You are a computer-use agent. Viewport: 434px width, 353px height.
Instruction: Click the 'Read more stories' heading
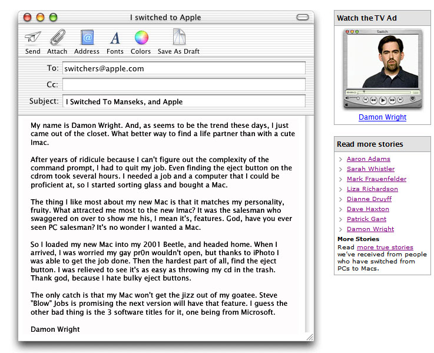370,144
